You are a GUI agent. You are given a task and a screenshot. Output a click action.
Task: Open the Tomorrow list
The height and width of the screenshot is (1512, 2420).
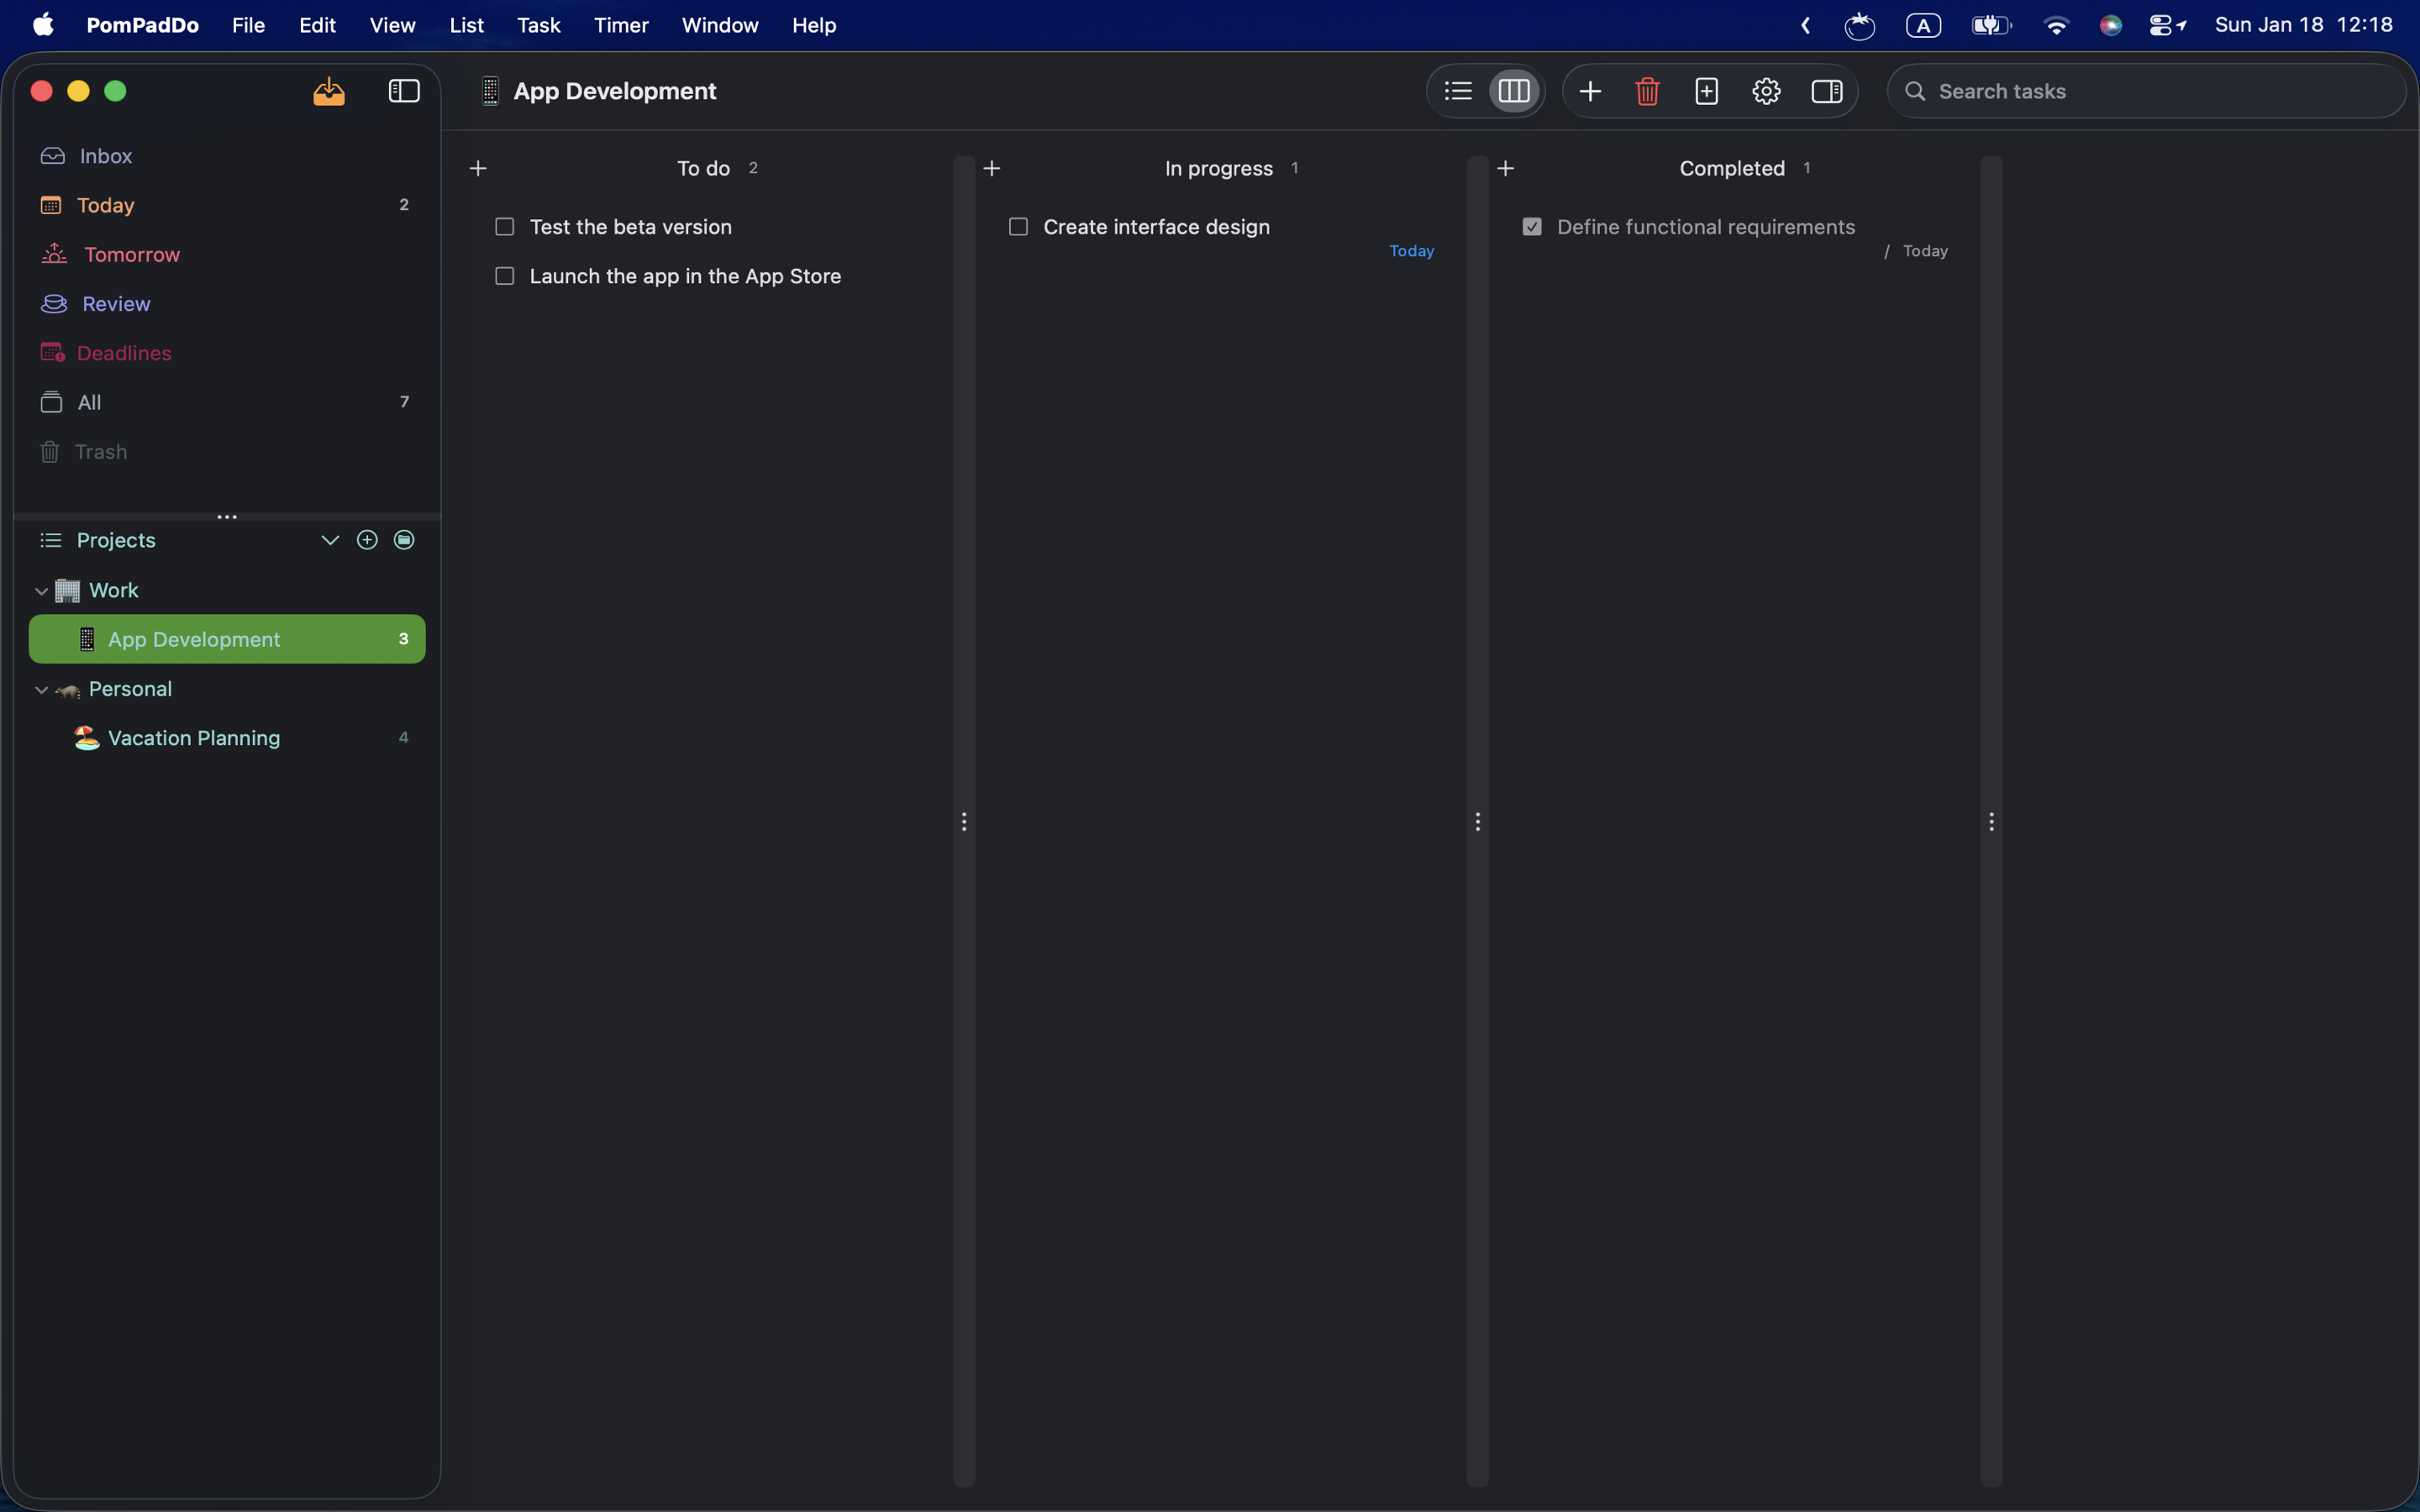click(131, 255)
